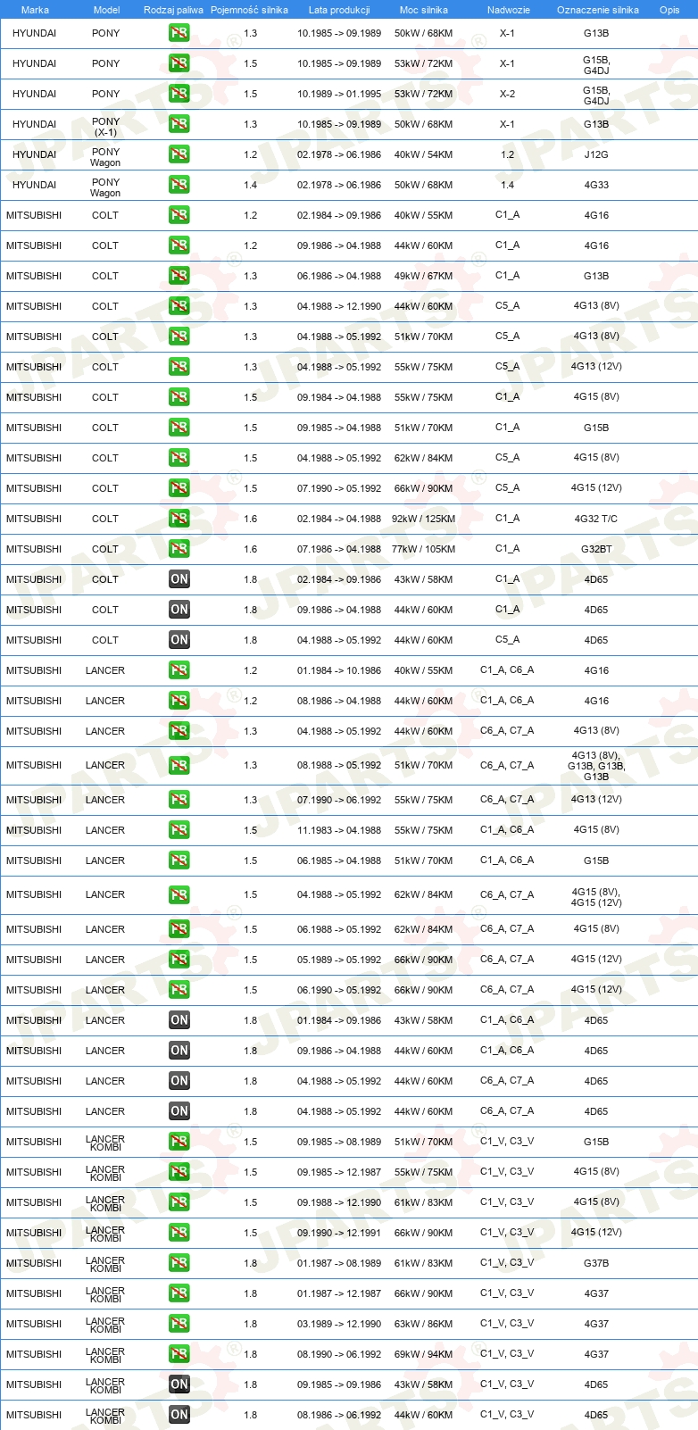Click the engine cell 4G13 (8V), G13B, G13B, G13B

596,766
